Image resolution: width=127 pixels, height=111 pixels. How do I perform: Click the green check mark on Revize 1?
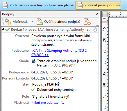pos(8,29)
